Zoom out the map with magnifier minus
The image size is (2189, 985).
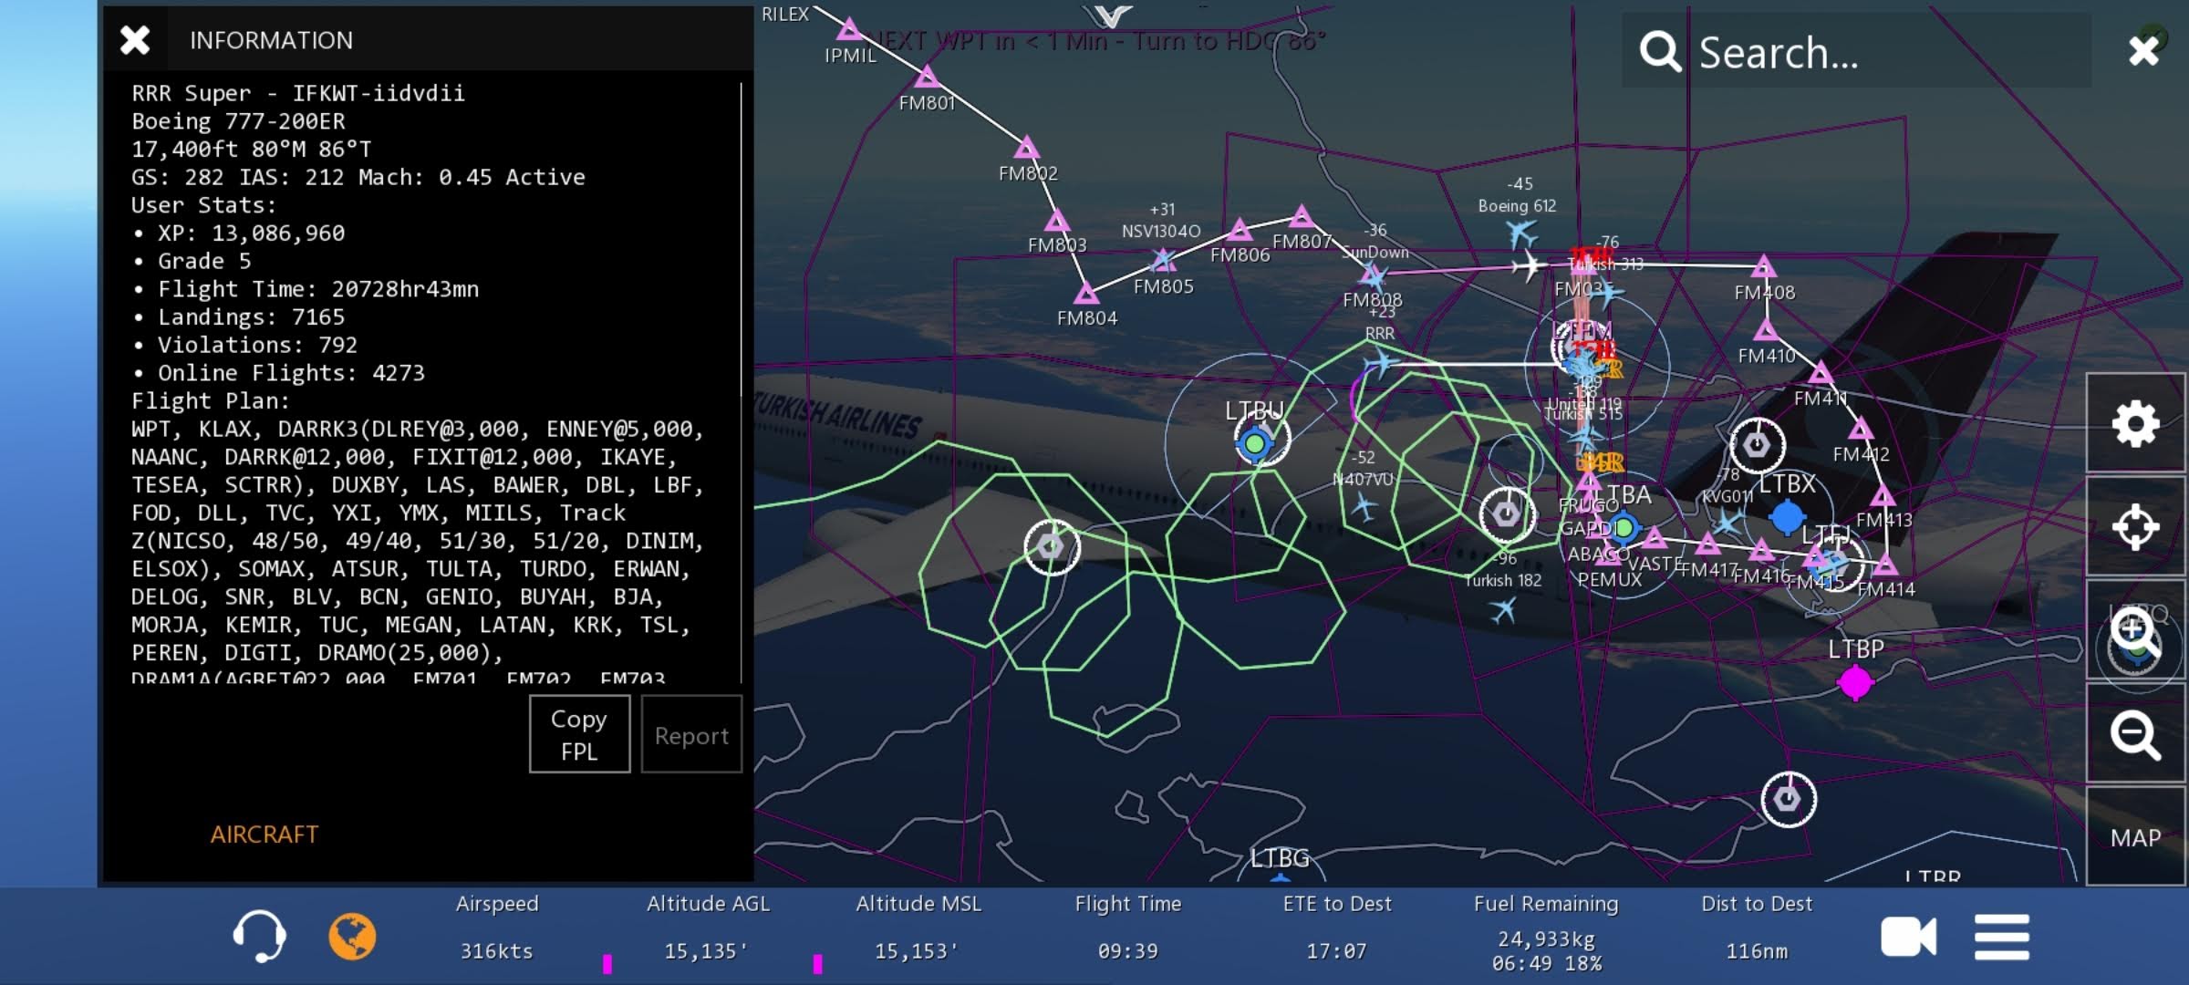pyautogui.click(x=2135, y=734)
